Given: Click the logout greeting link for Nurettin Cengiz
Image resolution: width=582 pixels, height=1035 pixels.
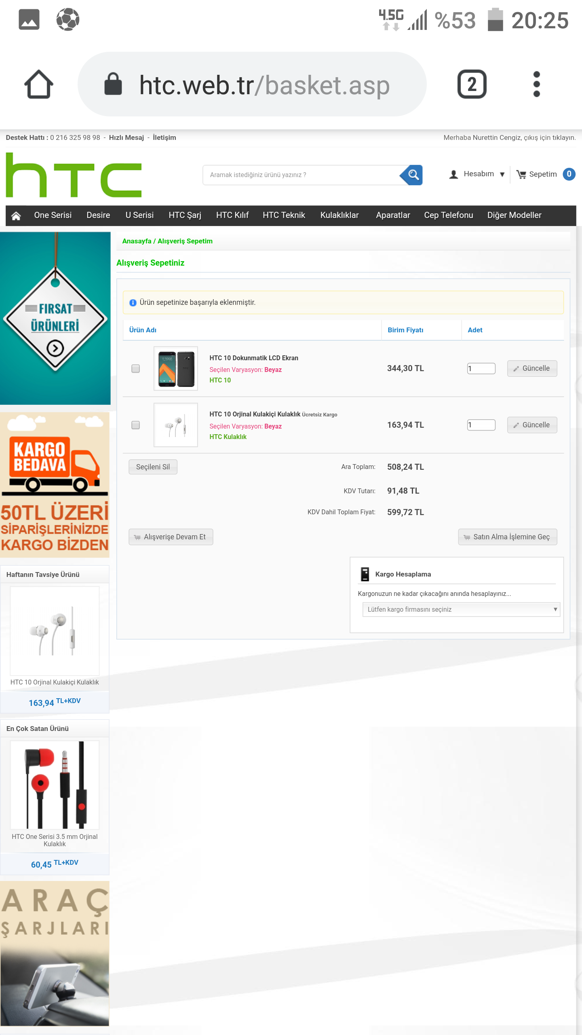Looking at the screenshot, I should (510, 137).
